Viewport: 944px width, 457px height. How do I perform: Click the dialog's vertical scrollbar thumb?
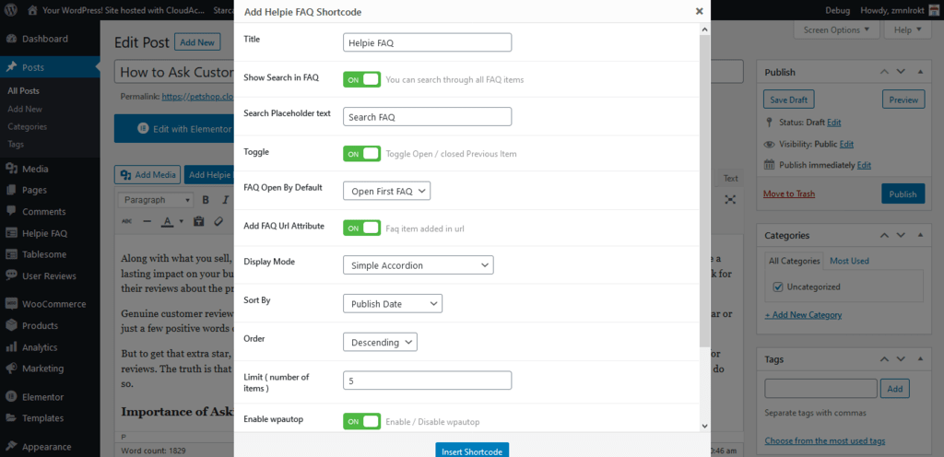click(705, 190)
